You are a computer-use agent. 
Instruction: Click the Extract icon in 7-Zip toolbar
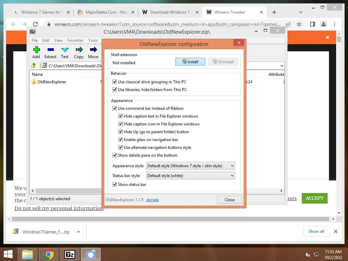click(x=50, y=50)
